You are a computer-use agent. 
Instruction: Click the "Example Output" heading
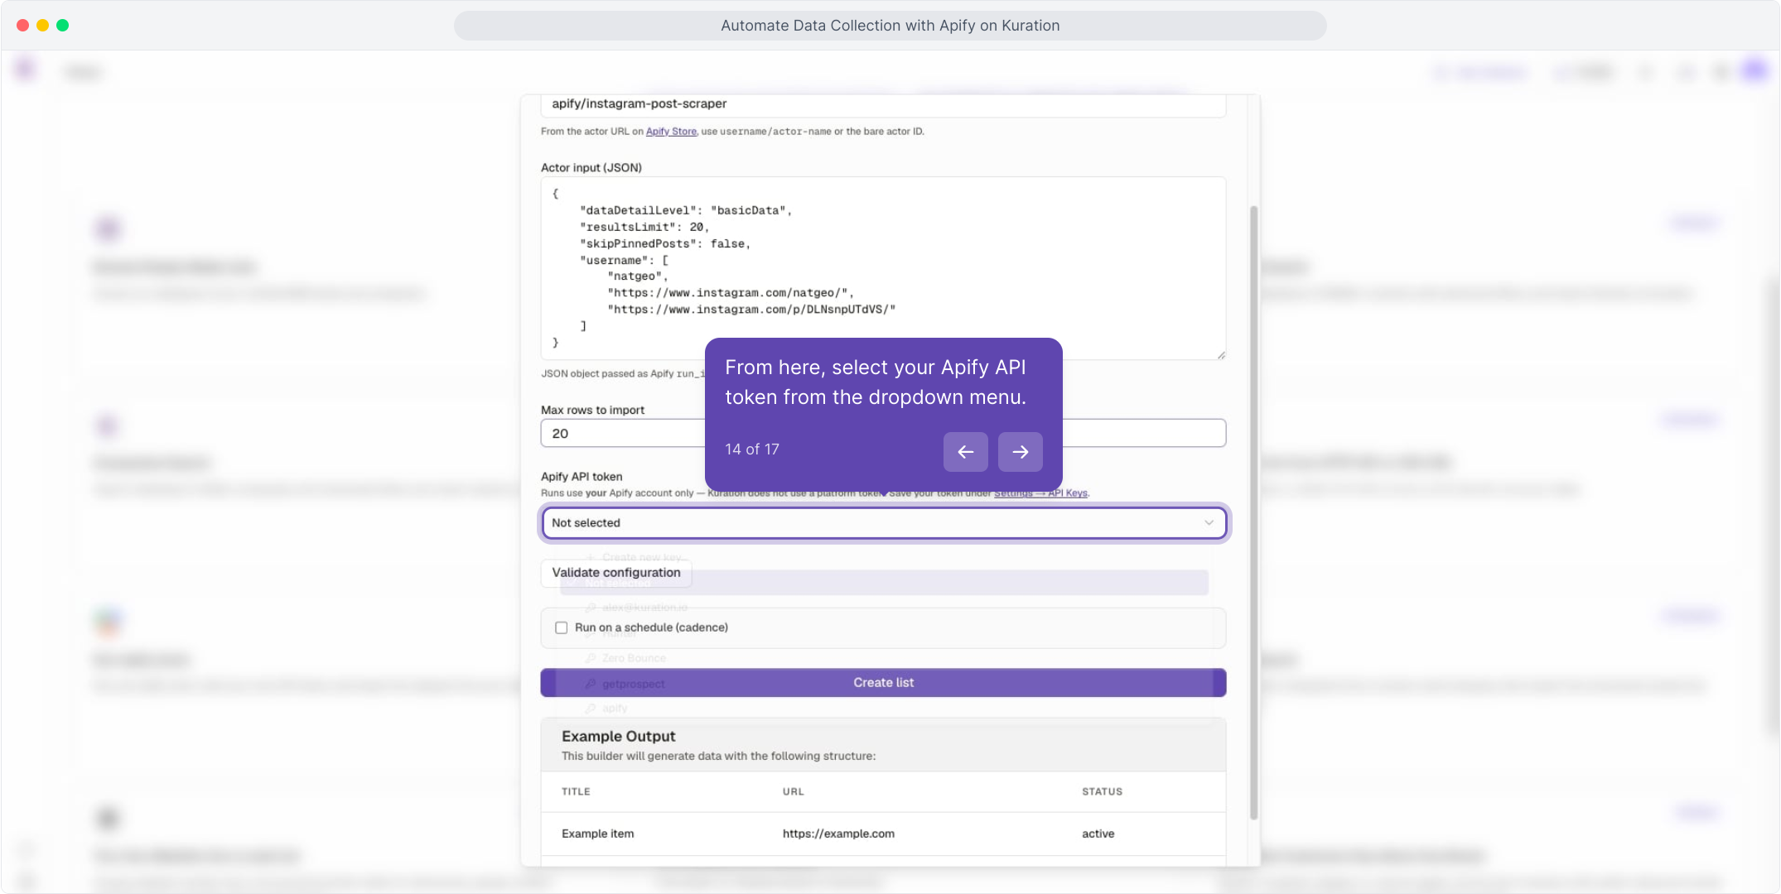point(618,736)
